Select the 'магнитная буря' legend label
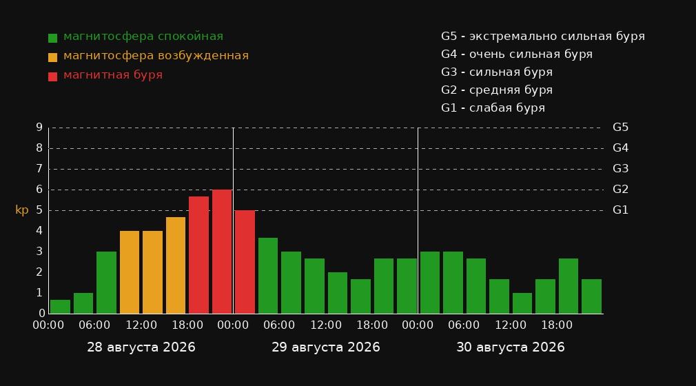696x386 pixels. [113, 75]
